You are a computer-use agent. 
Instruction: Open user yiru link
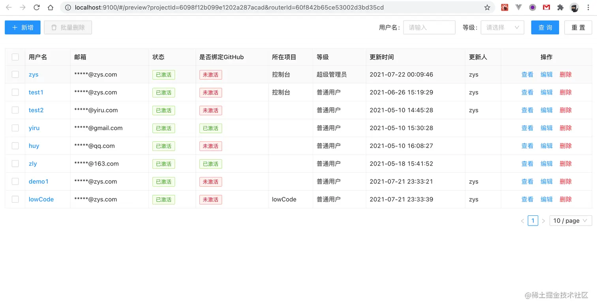(34, 128)
